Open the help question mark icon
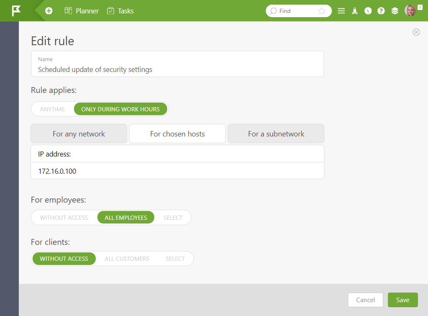The image size is (428, 316). [381, 11]
